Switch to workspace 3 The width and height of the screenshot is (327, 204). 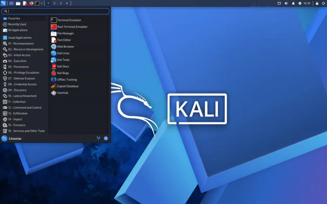pos(61,3)
